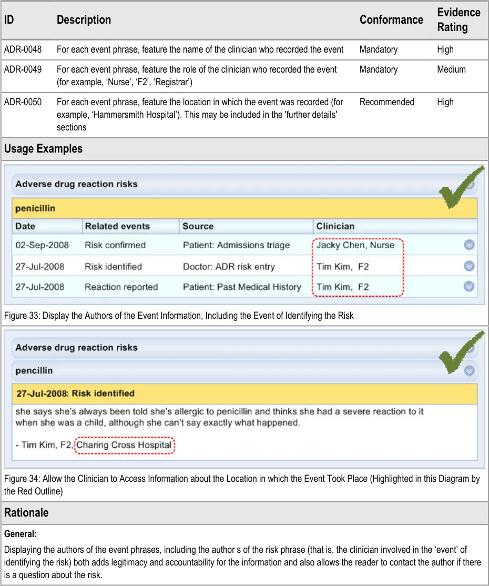Click the ADR-0050 requirement ID

click(23, 102)
